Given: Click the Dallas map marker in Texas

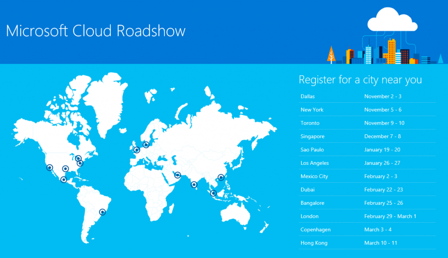Looking at the screenshot, I should pos(66,168).
